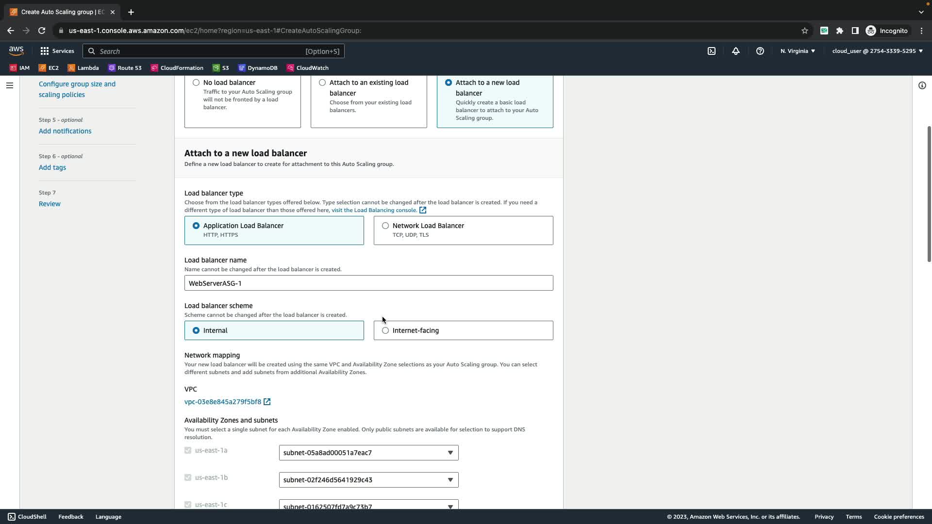Select the Network Load Balancer option
This screenshot has height=524, width=932.
(385, 226)
